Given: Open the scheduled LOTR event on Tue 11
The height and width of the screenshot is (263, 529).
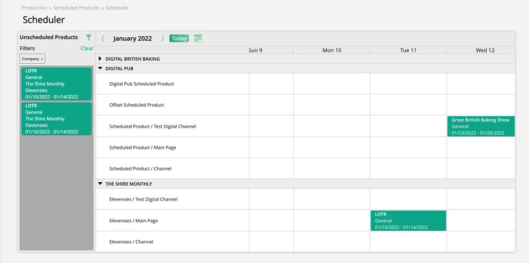Looking at the screenshot, I should pos(408,221).
